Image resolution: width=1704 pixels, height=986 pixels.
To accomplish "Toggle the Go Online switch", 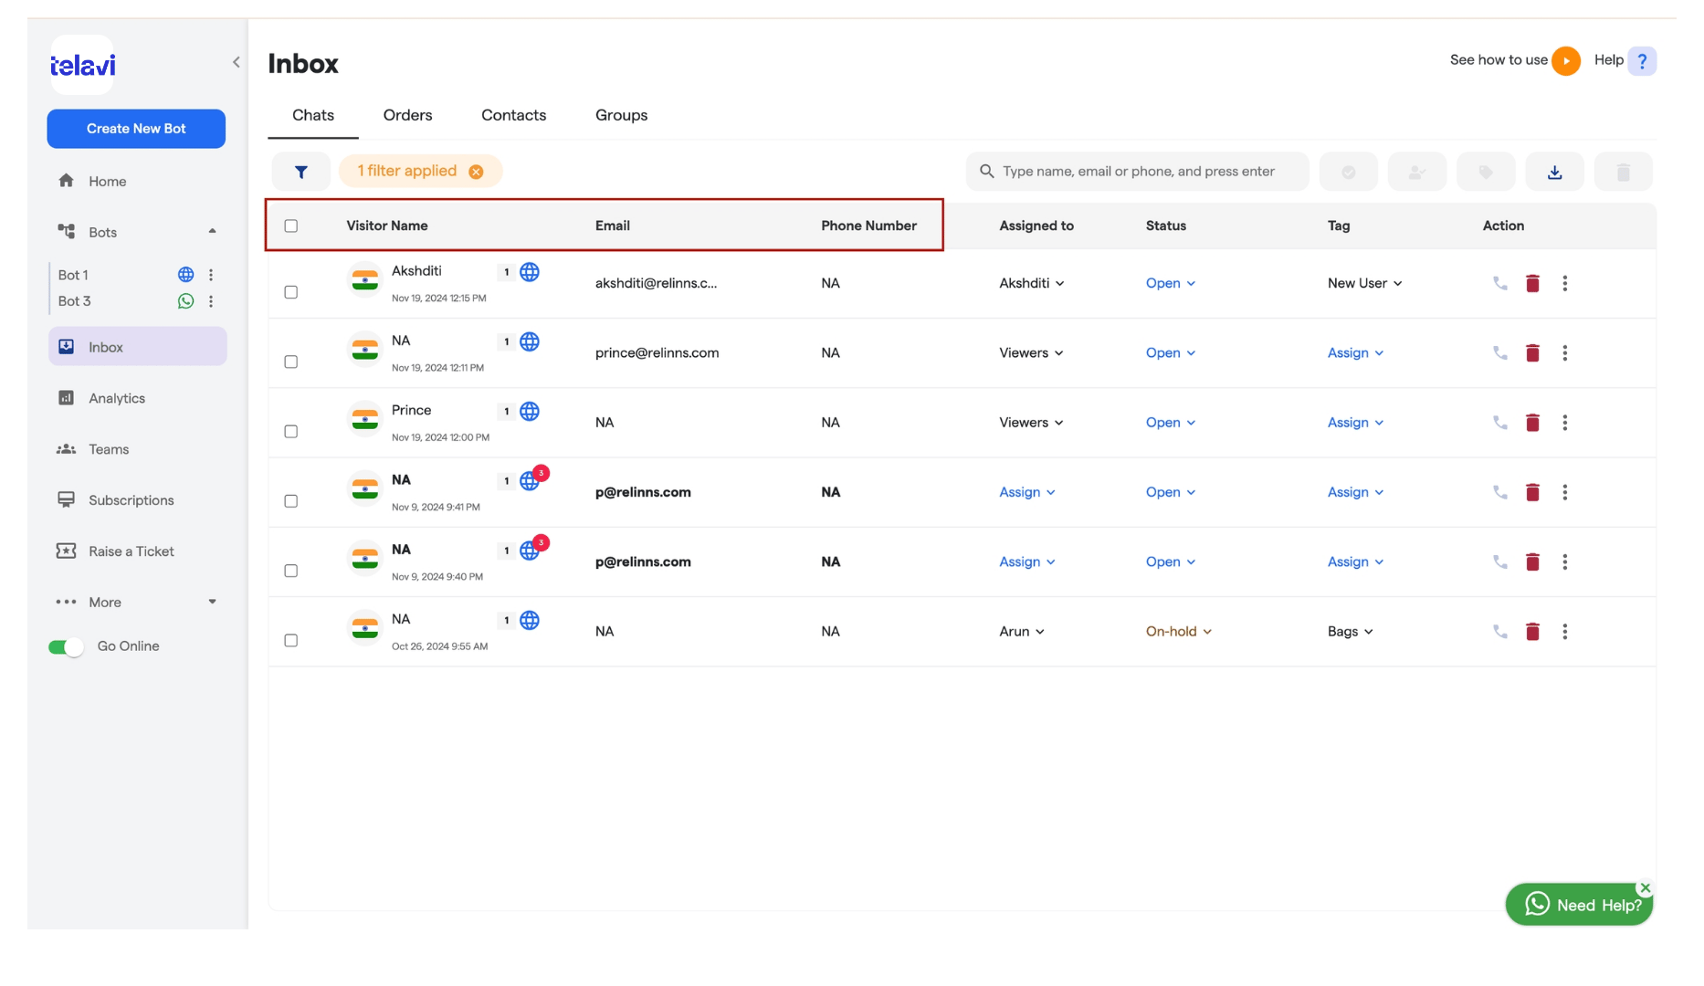I will (x=66, y=647).
